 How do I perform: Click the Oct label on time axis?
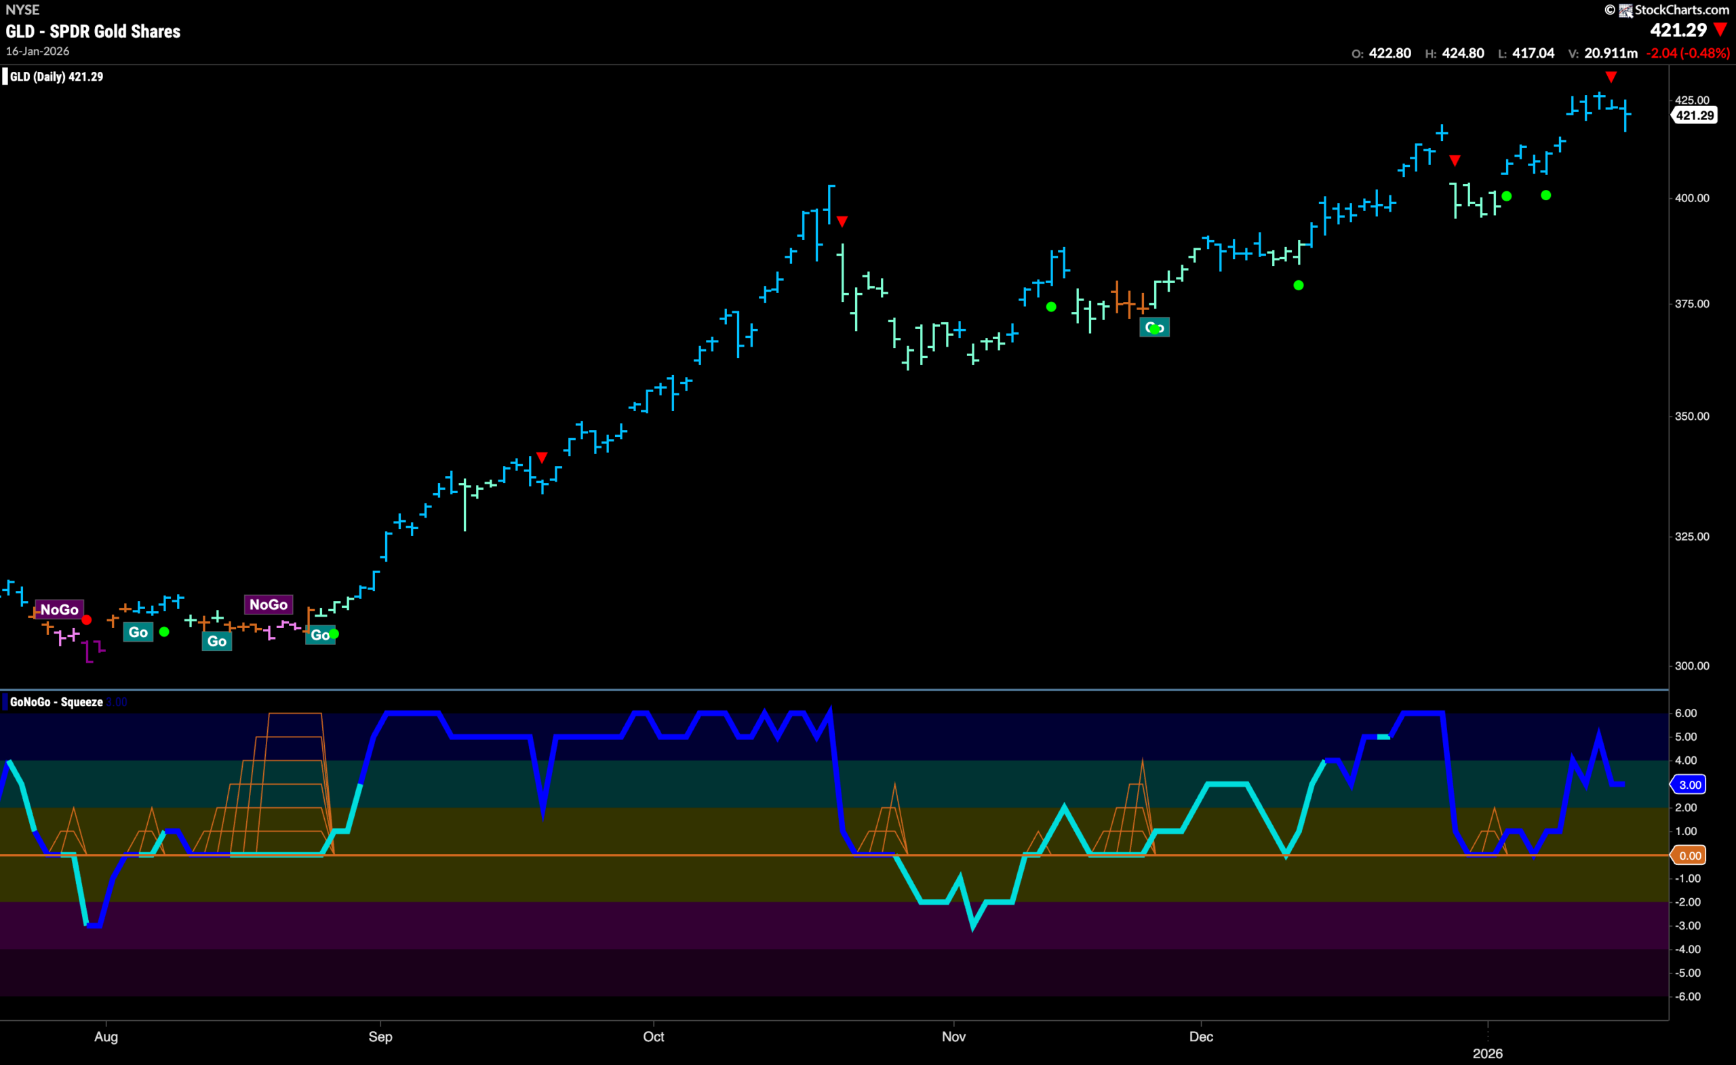tap(654, 1037)
